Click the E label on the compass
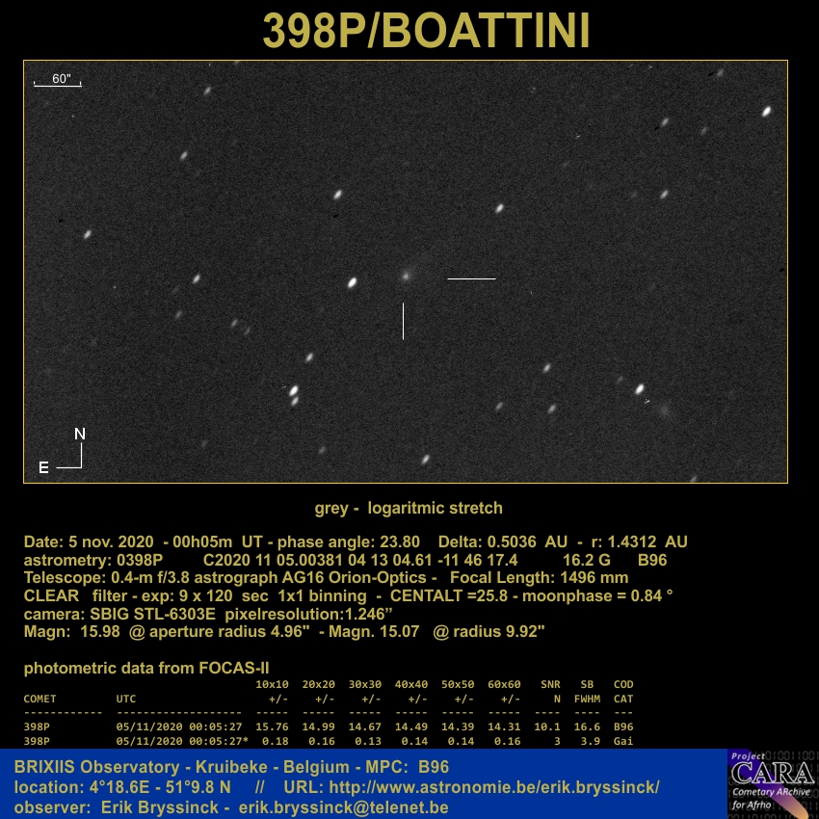Viewport: 819px width, 819px height. pos(43,468)
